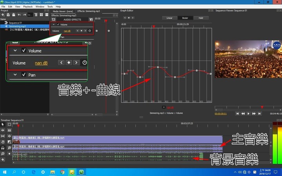282x176 pixels.
Task: Click the record audio button
Action: tap(9, 154)
